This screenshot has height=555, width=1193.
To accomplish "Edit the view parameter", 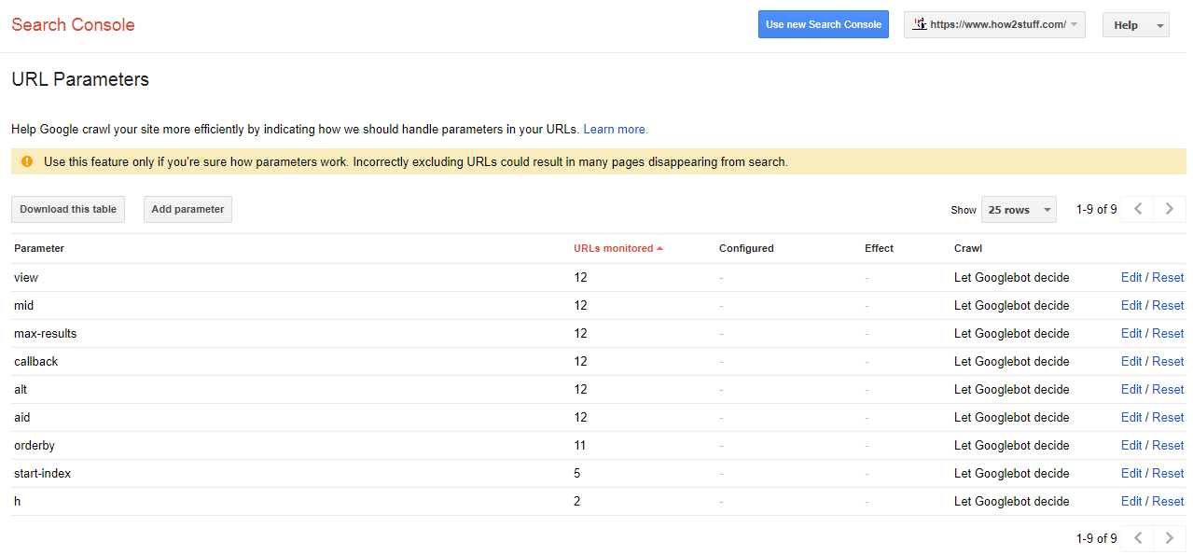I will point(1131,277).
